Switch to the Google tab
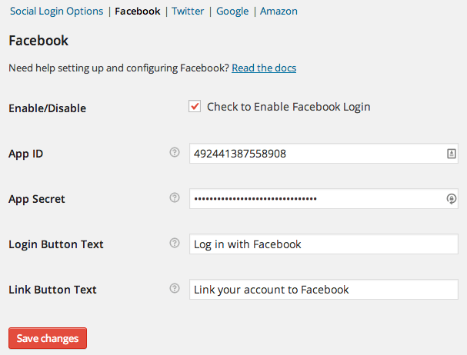The image size is (467, 355). [232, 12]
